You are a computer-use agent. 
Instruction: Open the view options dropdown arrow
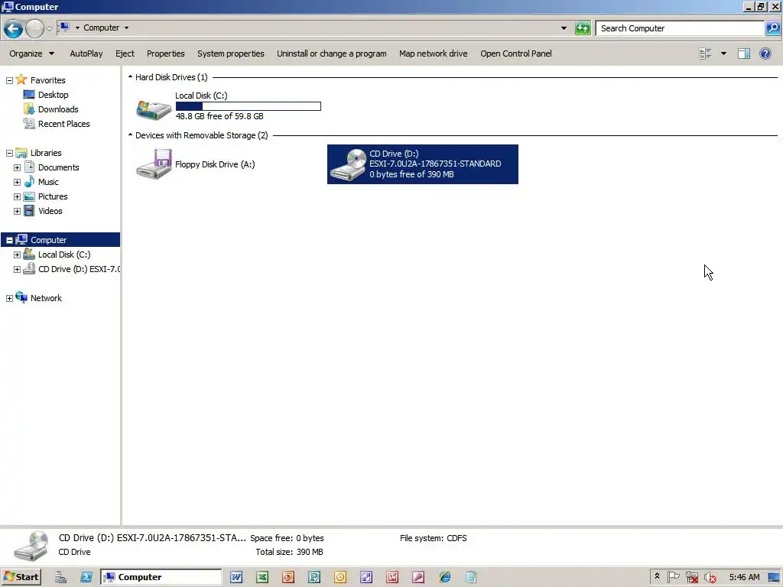click(x=723, y=54)
